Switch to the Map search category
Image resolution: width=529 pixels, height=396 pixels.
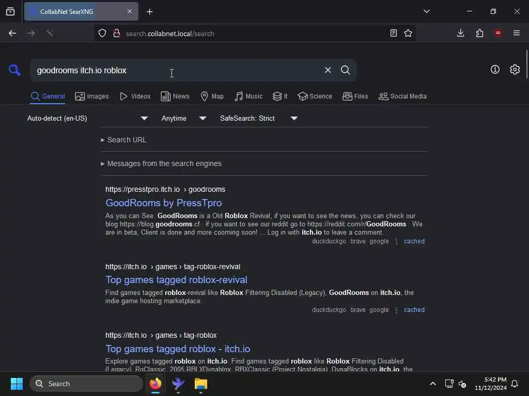click(212, 96)
